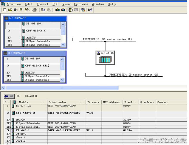Toggle the hardware Catalog view button
Viewport: 189px width, 145px height.
pos(71,10)
